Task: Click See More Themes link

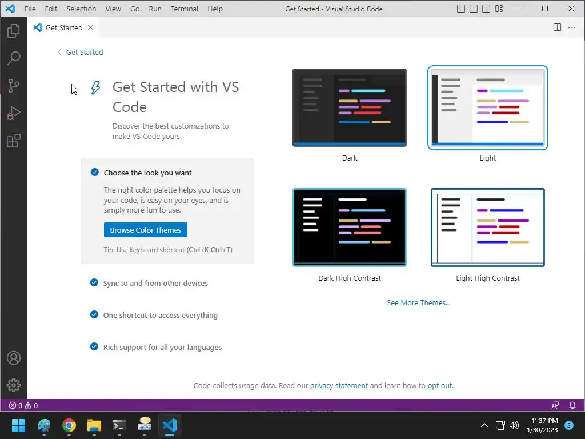Action: (x=419, y=303)
